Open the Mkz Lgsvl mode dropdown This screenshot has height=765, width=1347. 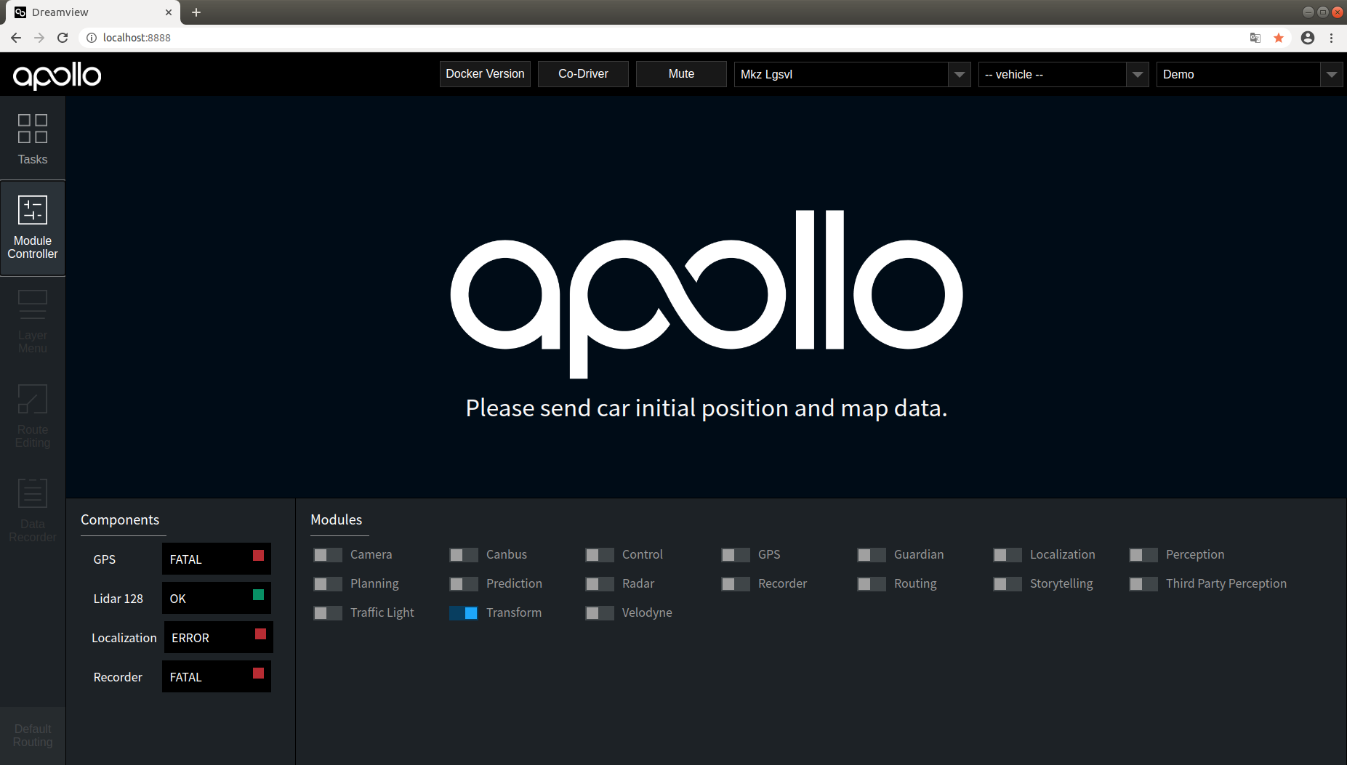[x=852, y=74]
